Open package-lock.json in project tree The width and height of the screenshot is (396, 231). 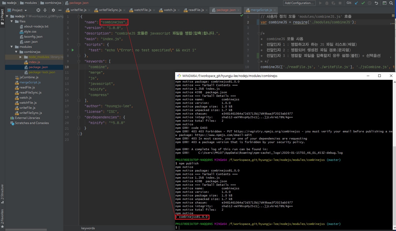pyautogui.click(x=42, y=72)
